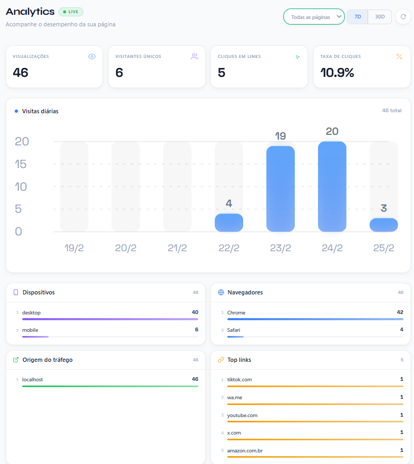The image size is (414, 464).
Task: Click the amazon.com.br entry in Top links
Action: tap(245, 450)
